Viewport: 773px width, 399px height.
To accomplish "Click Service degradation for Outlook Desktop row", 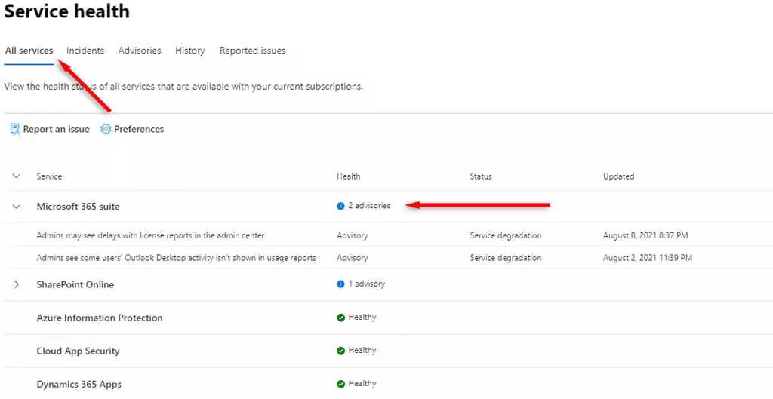I will pos(505,258).
